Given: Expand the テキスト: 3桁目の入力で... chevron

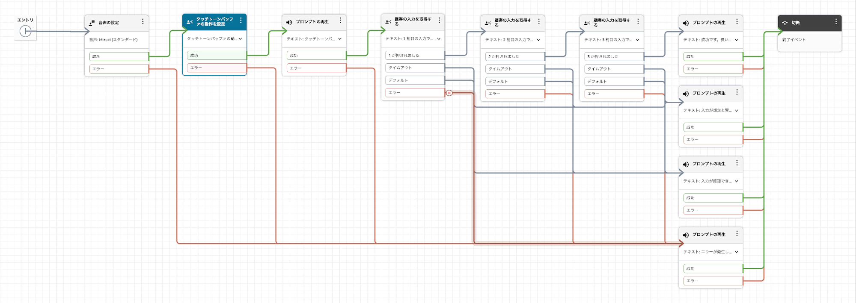Looking at the screenshot, I should click(x=637, y=40).
